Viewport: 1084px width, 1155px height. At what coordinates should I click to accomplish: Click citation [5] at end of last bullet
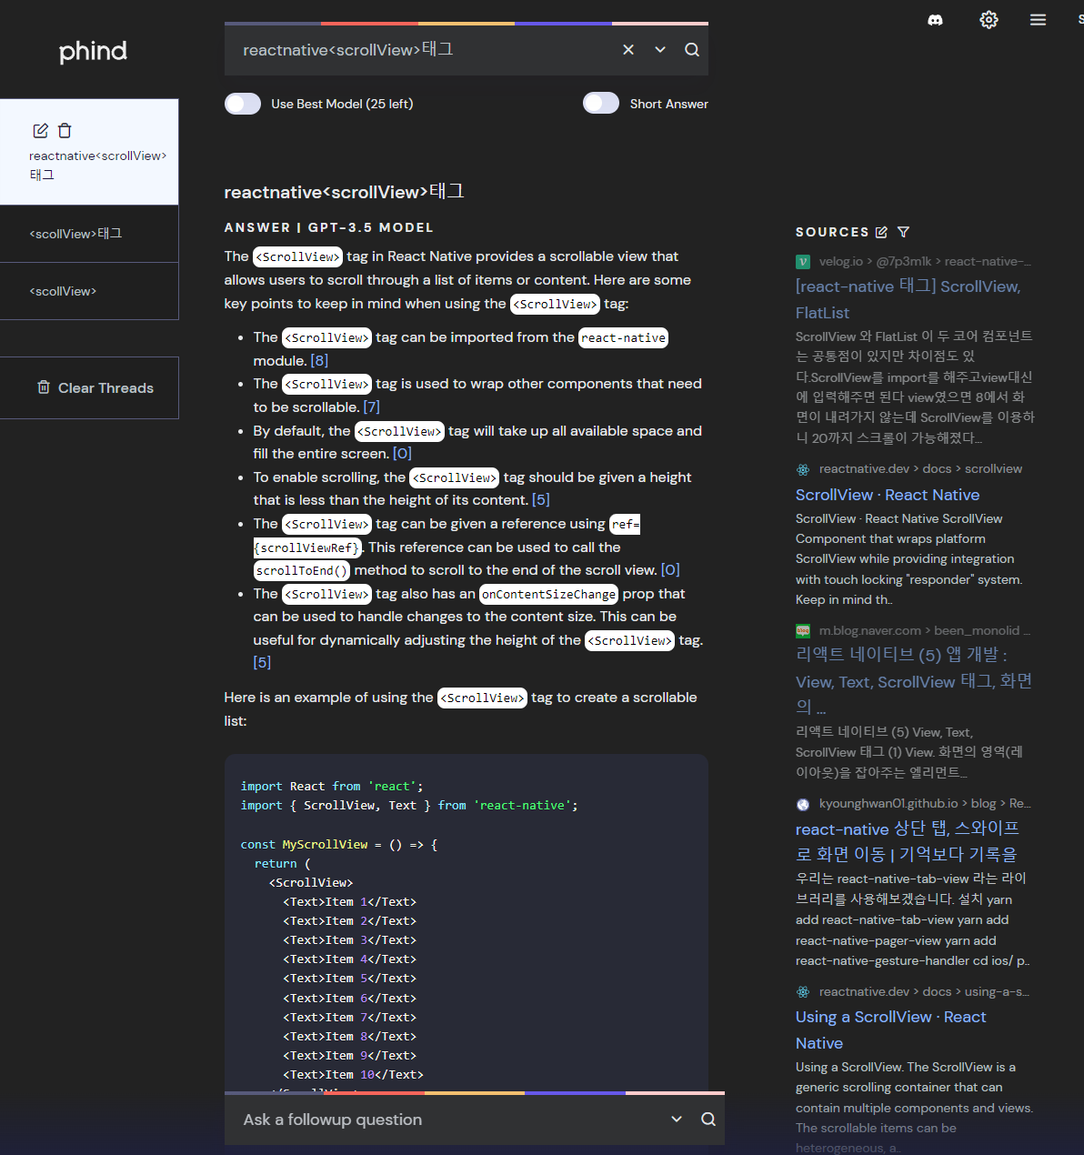(262, 663)
